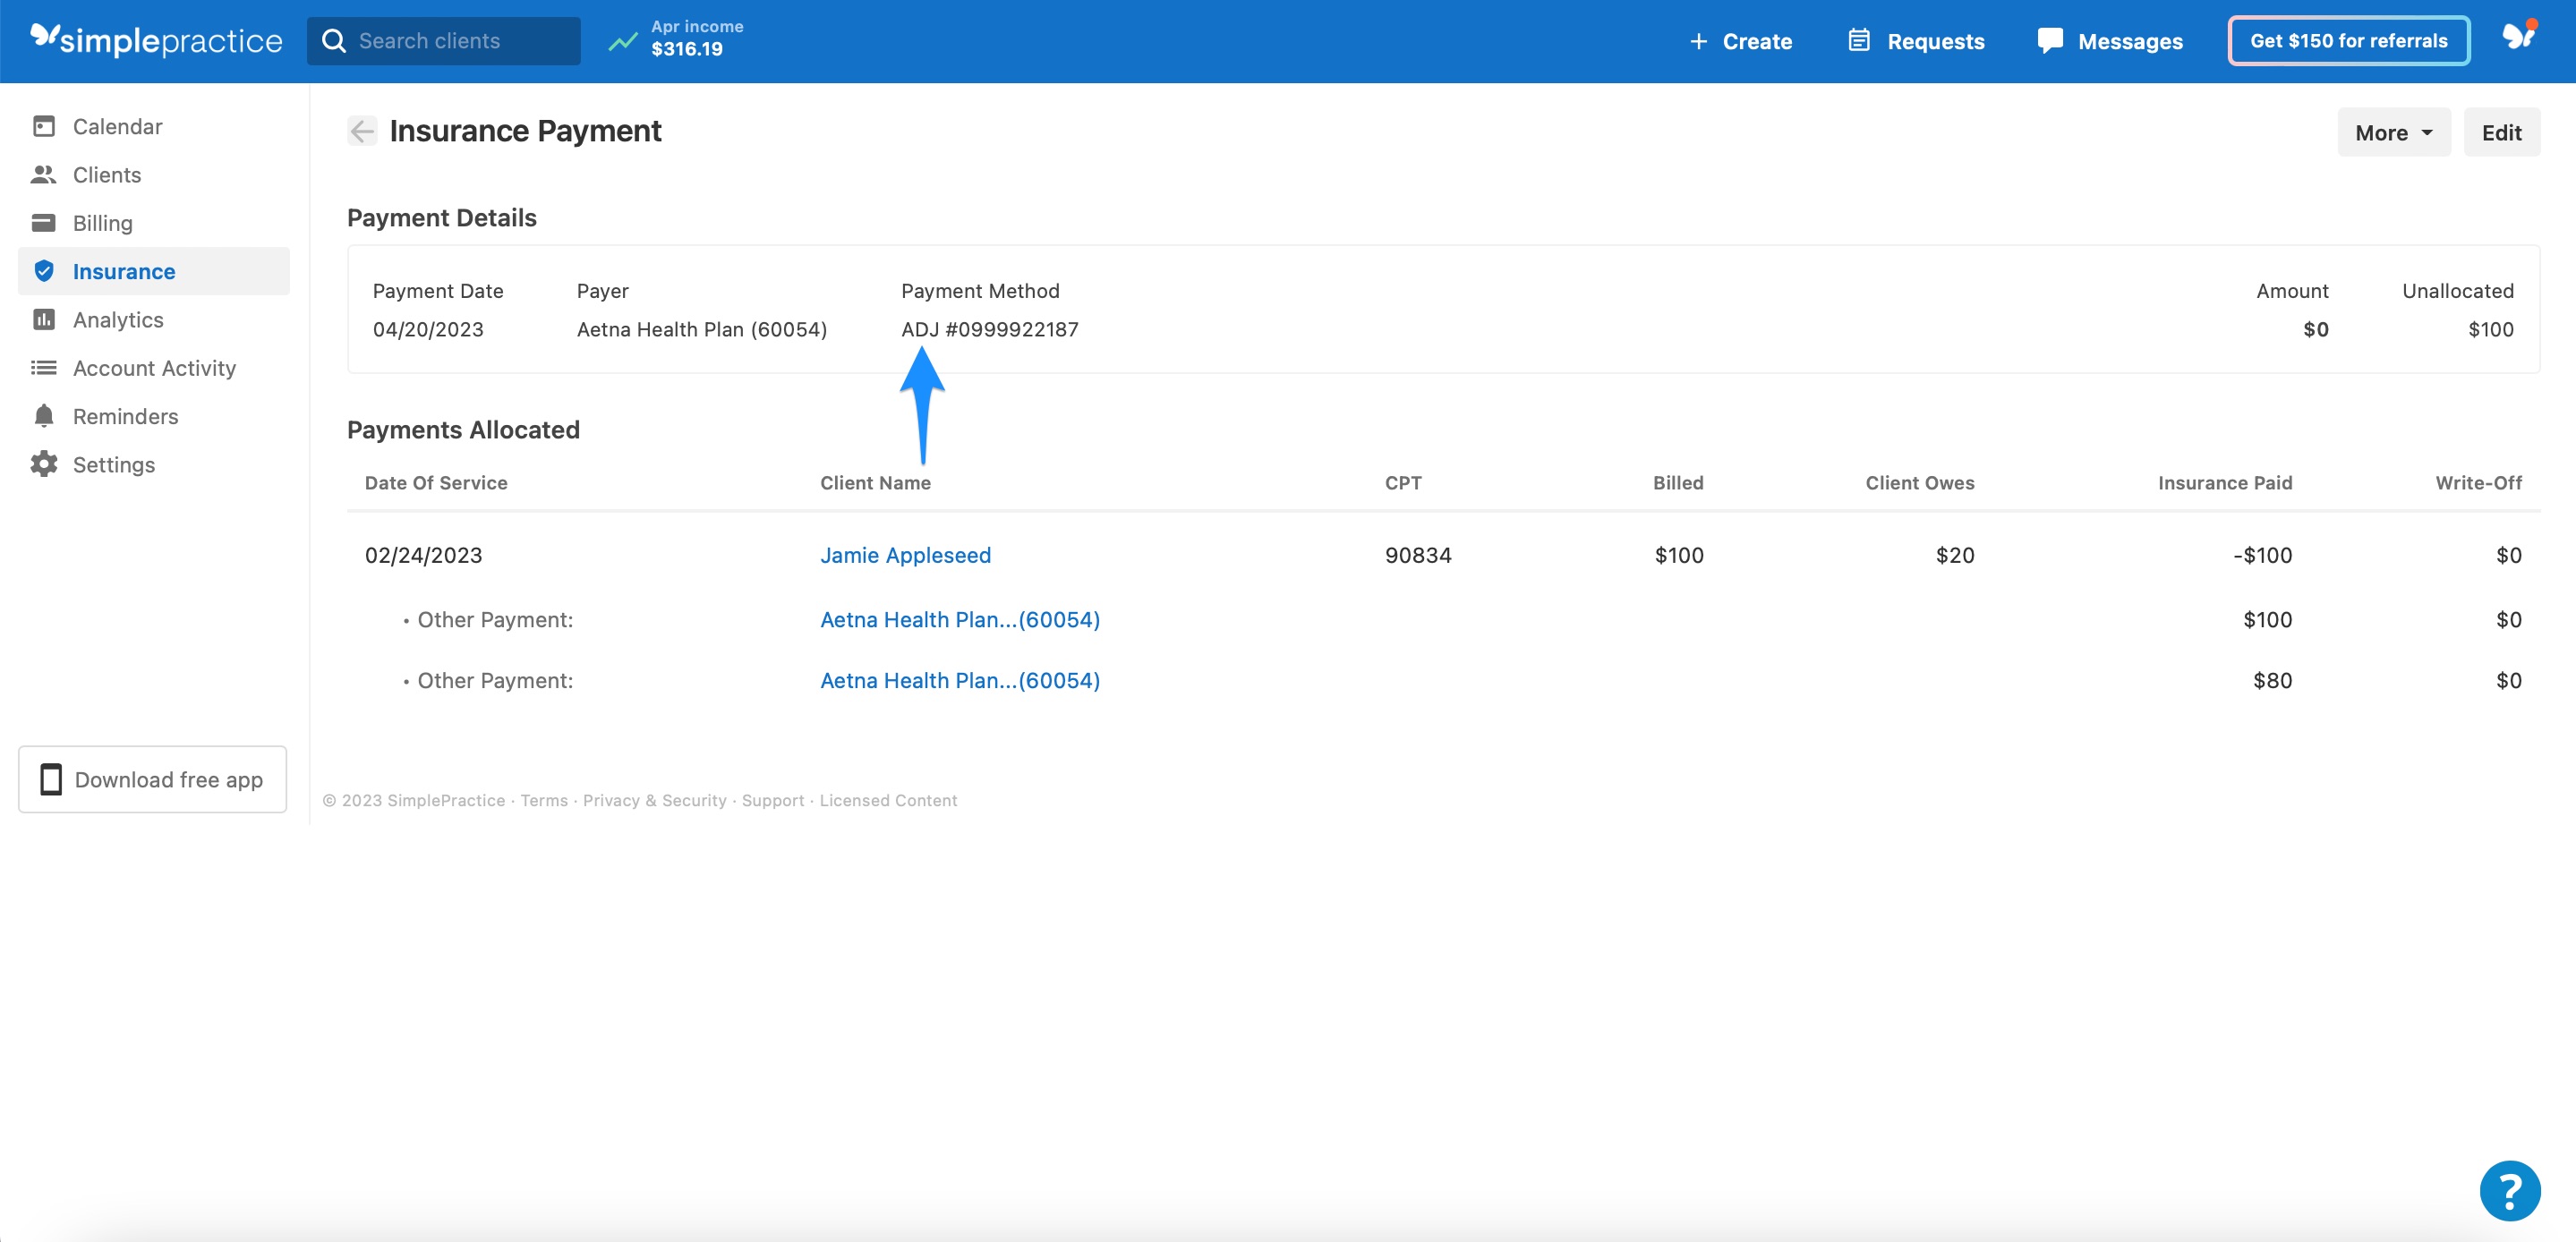Click the Billing card icon
Screen dimensions: 2576x1242
click(x=44, y=222)
